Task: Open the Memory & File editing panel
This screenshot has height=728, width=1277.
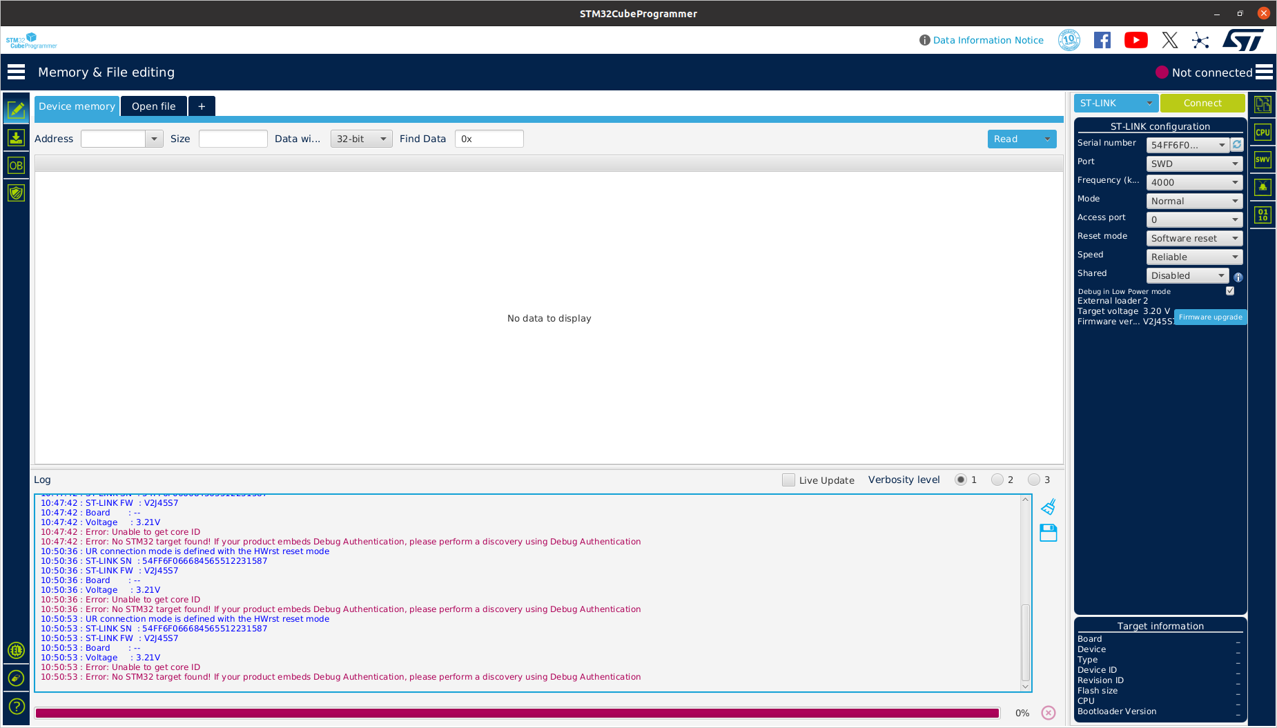Action: pyautogui.click(x=17, y=110)
